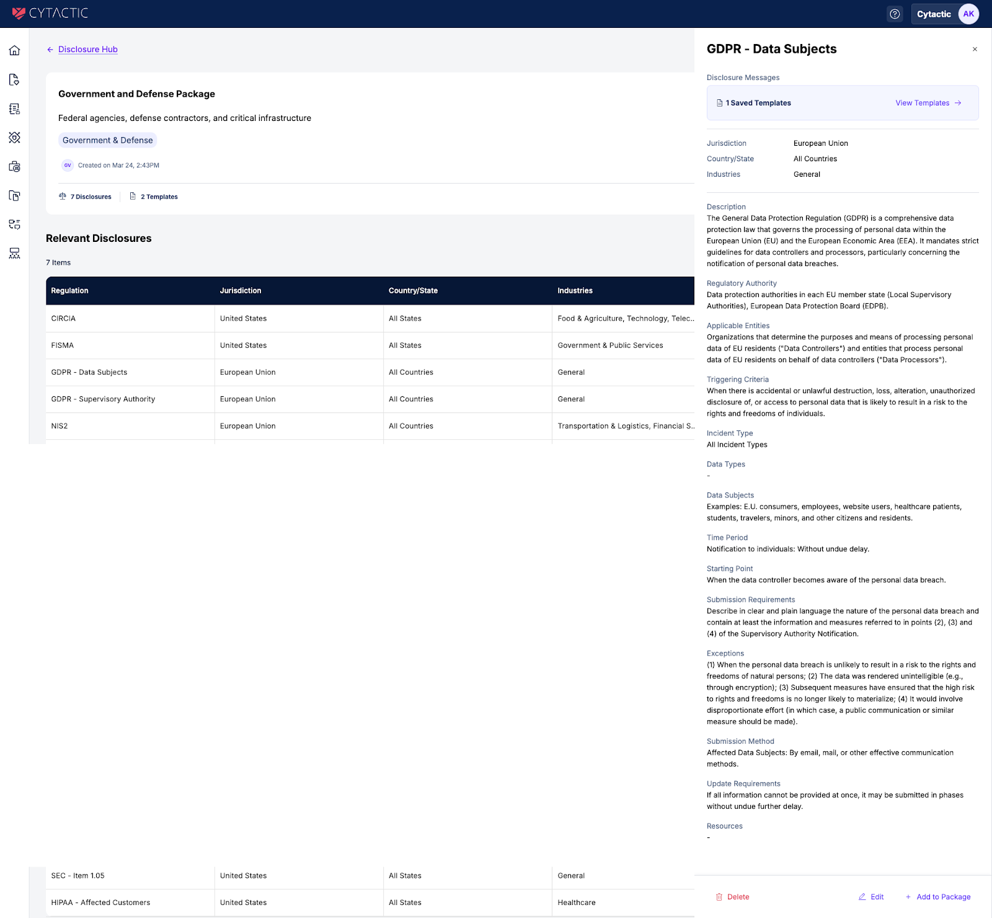Close the GDPR - Data Subjects panel
The height and width of the screenshot is (918, 992).
975,49
